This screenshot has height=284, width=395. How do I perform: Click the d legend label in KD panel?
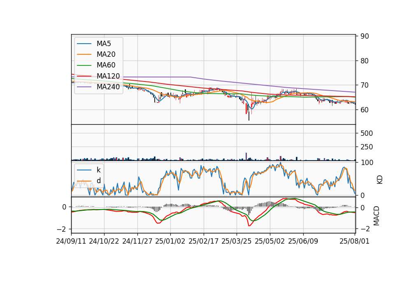click(99, 181)
